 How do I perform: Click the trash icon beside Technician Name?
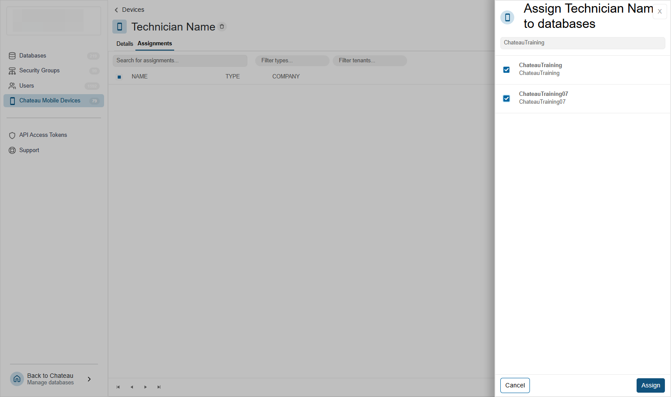[x=222, y=27]
